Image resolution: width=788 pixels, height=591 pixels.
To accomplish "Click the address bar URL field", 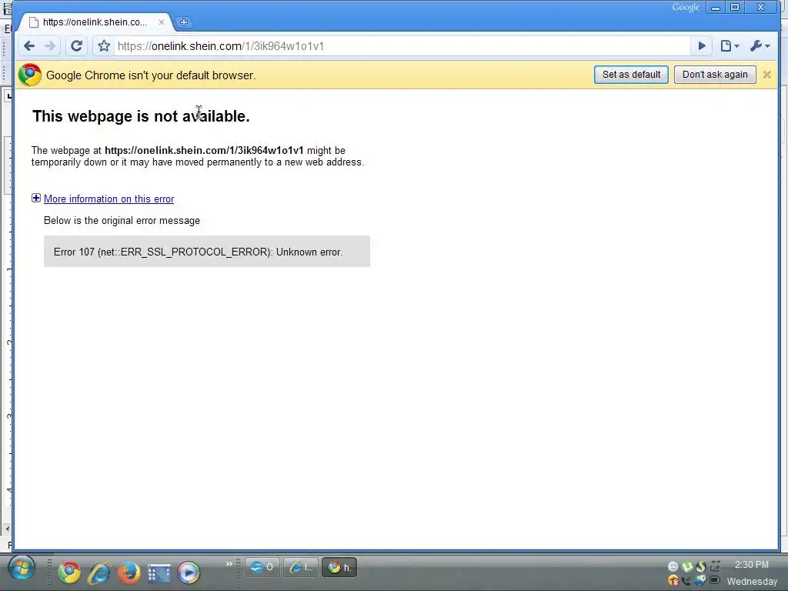I will coord(402,46).
